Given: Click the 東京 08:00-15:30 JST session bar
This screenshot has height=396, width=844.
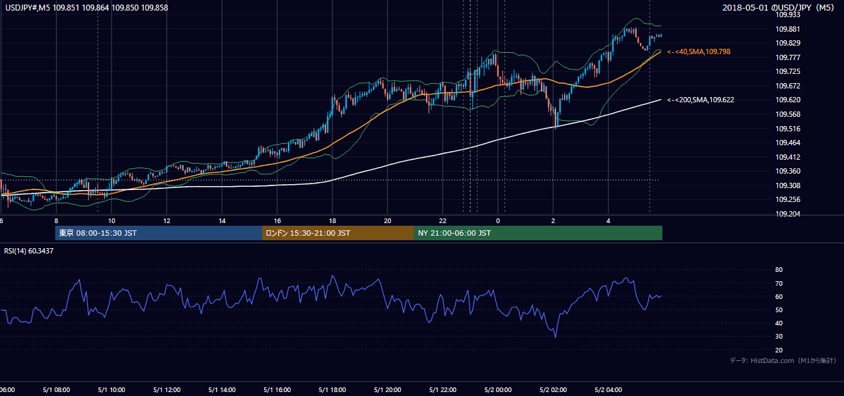Looking at the screenshot, I should [x=158, y=233].
